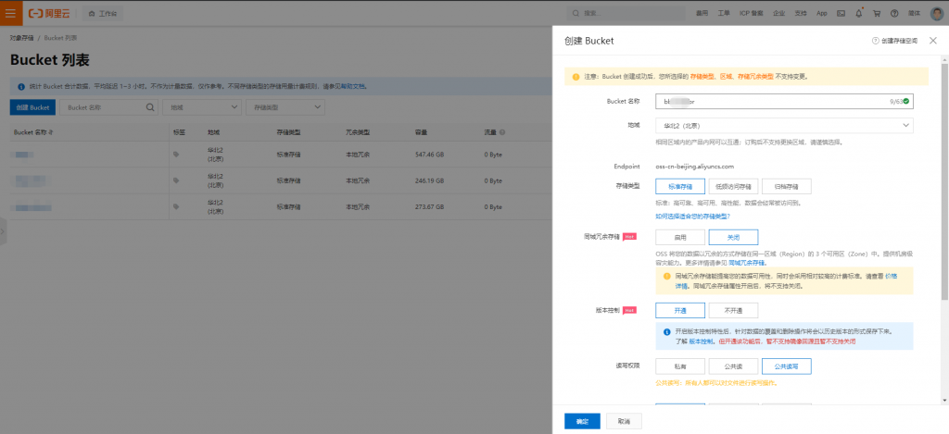Open the 价格 pricing link in the yellow notice
Viewport: 949px width, 434px height.
pyautogui.click(x=891, y=276)
